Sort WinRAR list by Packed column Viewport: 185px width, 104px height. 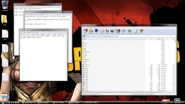[x=157, y=39]
